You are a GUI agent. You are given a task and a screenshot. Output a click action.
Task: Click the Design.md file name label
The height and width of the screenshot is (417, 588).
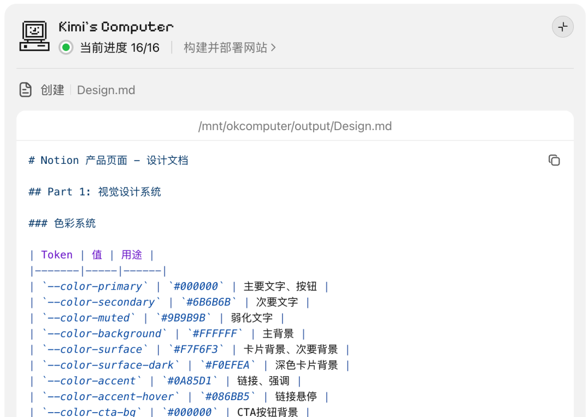pos(106,90)
